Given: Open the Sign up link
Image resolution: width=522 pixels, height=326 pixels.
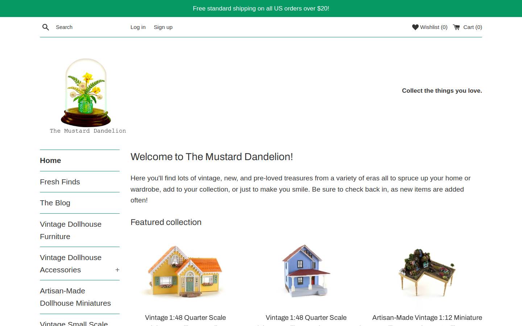Looking at the screenshot, I should [x=163, y=27].
